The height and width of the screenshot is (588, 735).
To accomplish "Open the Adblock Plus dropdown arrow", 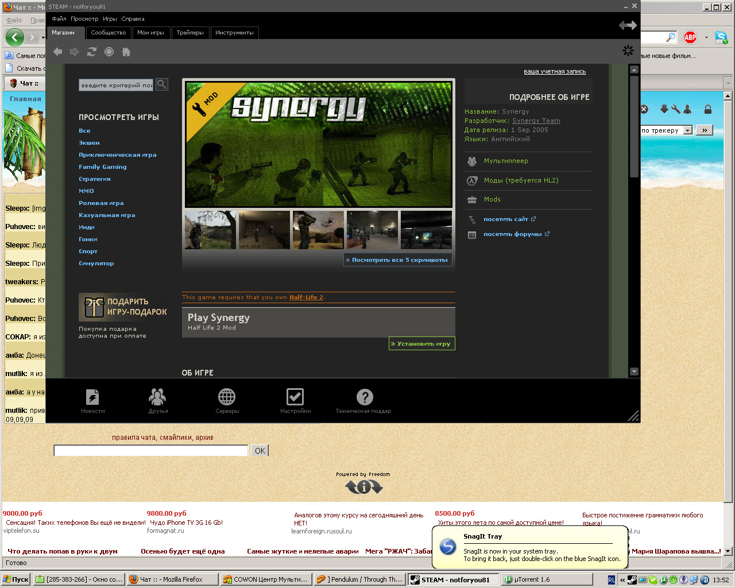I will pyautogui.click(x=706, y=38).
